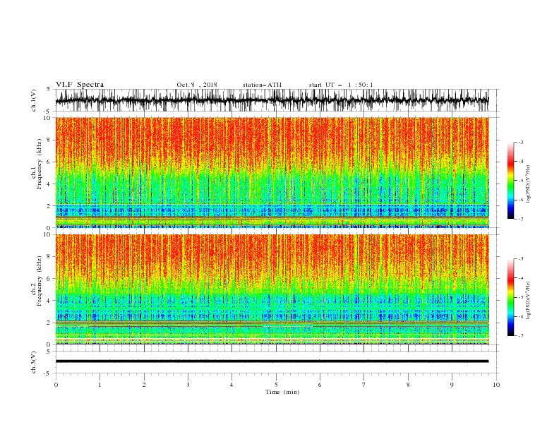Click the 'ch.1(V)' waveform axis label
This screenshot has height=432, width=559.
click(33, 100)
